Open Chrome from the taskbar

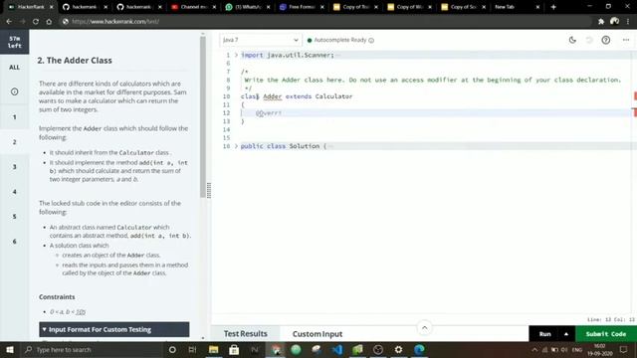click(x=276, y=349)
